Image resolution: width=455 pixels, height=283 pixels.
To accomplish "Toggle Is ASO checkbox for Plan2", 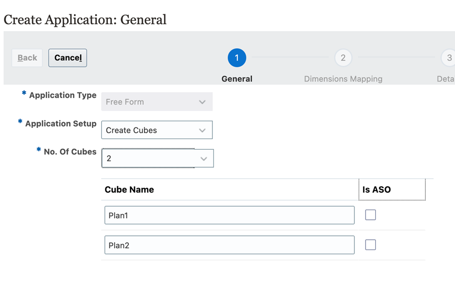I will coord(370,245).
